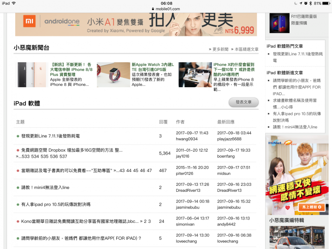This screenshot has height=249, width=332.
Task: Select 主題 column header
Action: tap(20, 122)
